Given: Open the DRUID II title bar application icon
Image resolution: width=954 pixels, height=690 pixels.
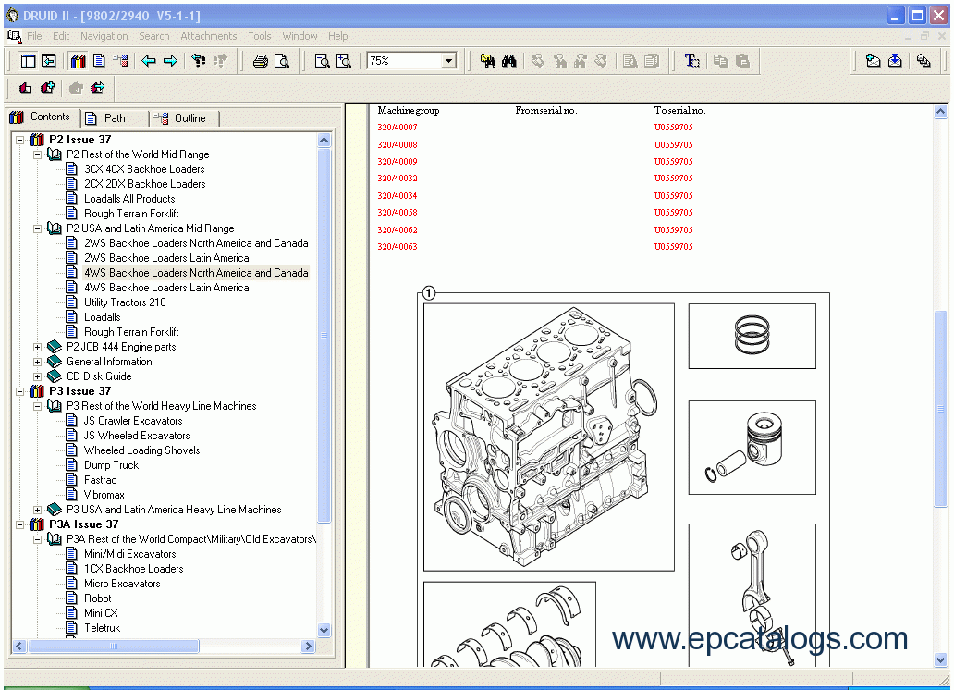Looking at the screenshot, I should coord(12,15).
